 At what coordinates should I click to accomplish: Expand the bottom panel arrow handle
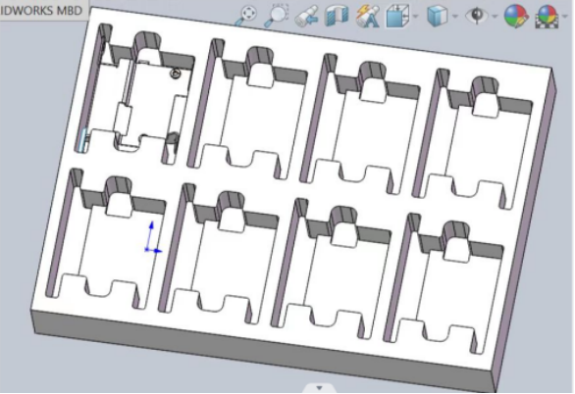319,388
